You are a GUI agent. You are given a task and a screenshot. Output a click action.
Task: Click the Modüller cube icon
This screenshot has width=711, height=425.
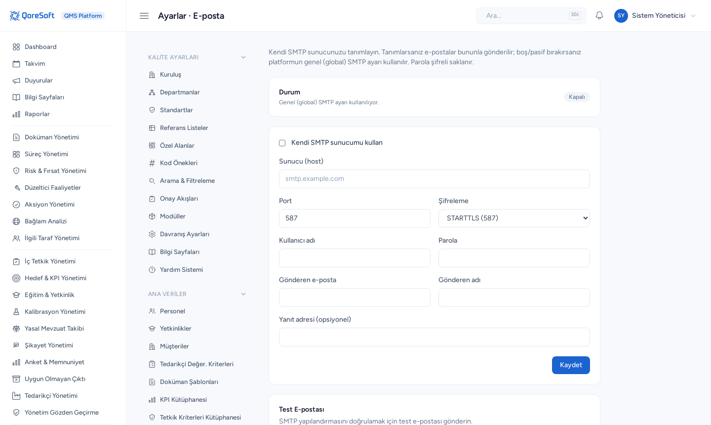(x=152, y=216)
